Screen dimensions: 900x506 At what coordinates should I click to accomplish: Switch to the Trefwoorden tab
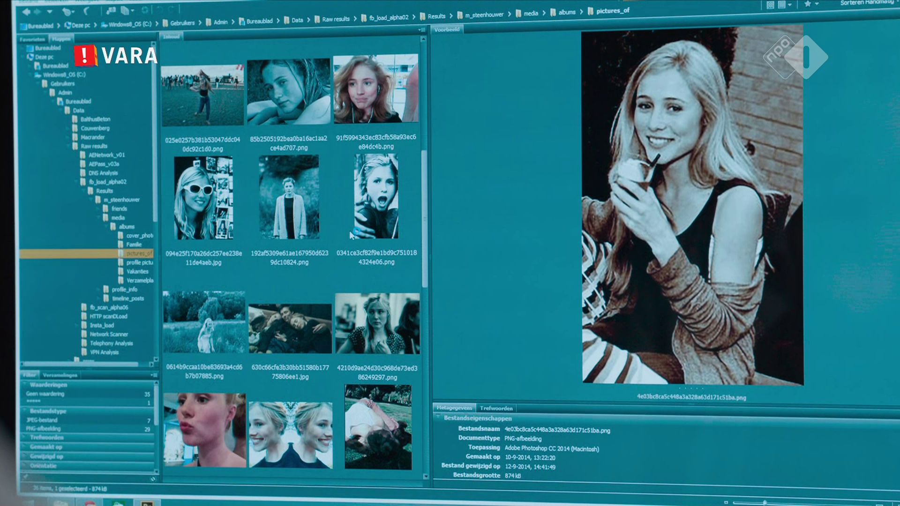pos(496,408)
